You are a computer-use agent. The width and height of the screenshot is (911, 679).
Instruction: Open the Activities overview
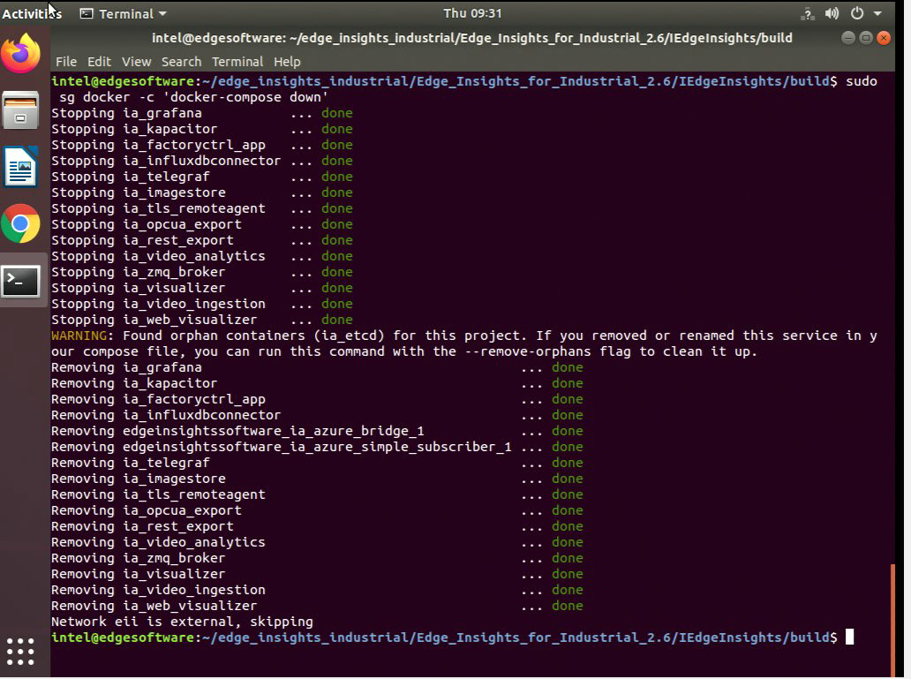pos(32,13)
